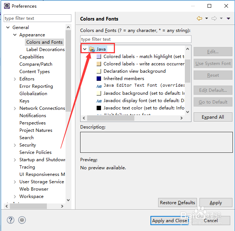Screen dimensions: 235x231
Task: Select the Javadoc display font entry
Action: 144,101
